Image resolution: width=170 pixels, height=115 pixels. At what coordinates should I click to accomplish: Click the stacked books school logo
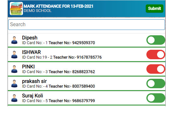click(16, 9)
